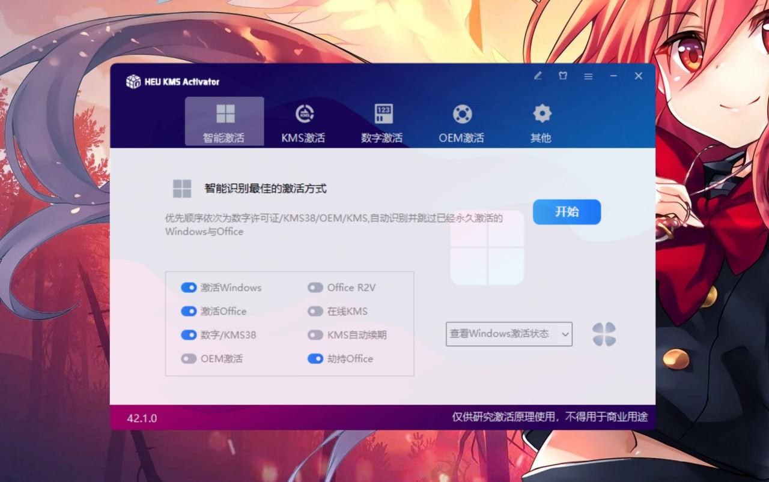The height and width of the screenshot is (482, 769).
Task: Select the 智能激活 grid icon
Action: 225,113
